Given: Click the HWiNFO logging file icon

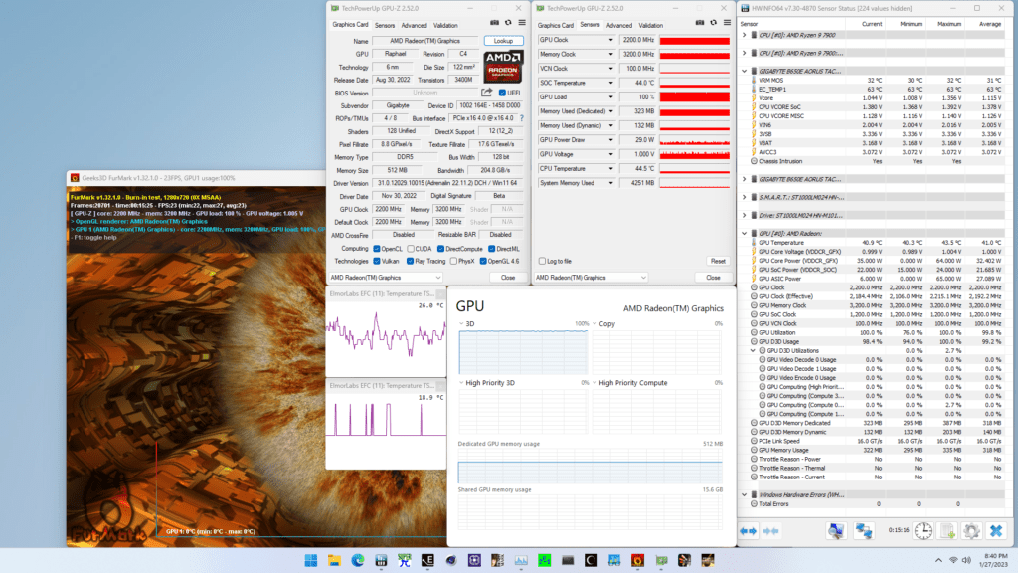Looking at the screenshot, I should (947, 531).
